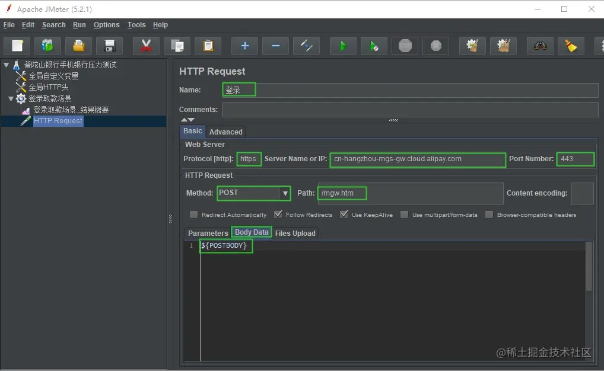Enable Redirect Automatically checkbox
604x371 pixels.
194,215
